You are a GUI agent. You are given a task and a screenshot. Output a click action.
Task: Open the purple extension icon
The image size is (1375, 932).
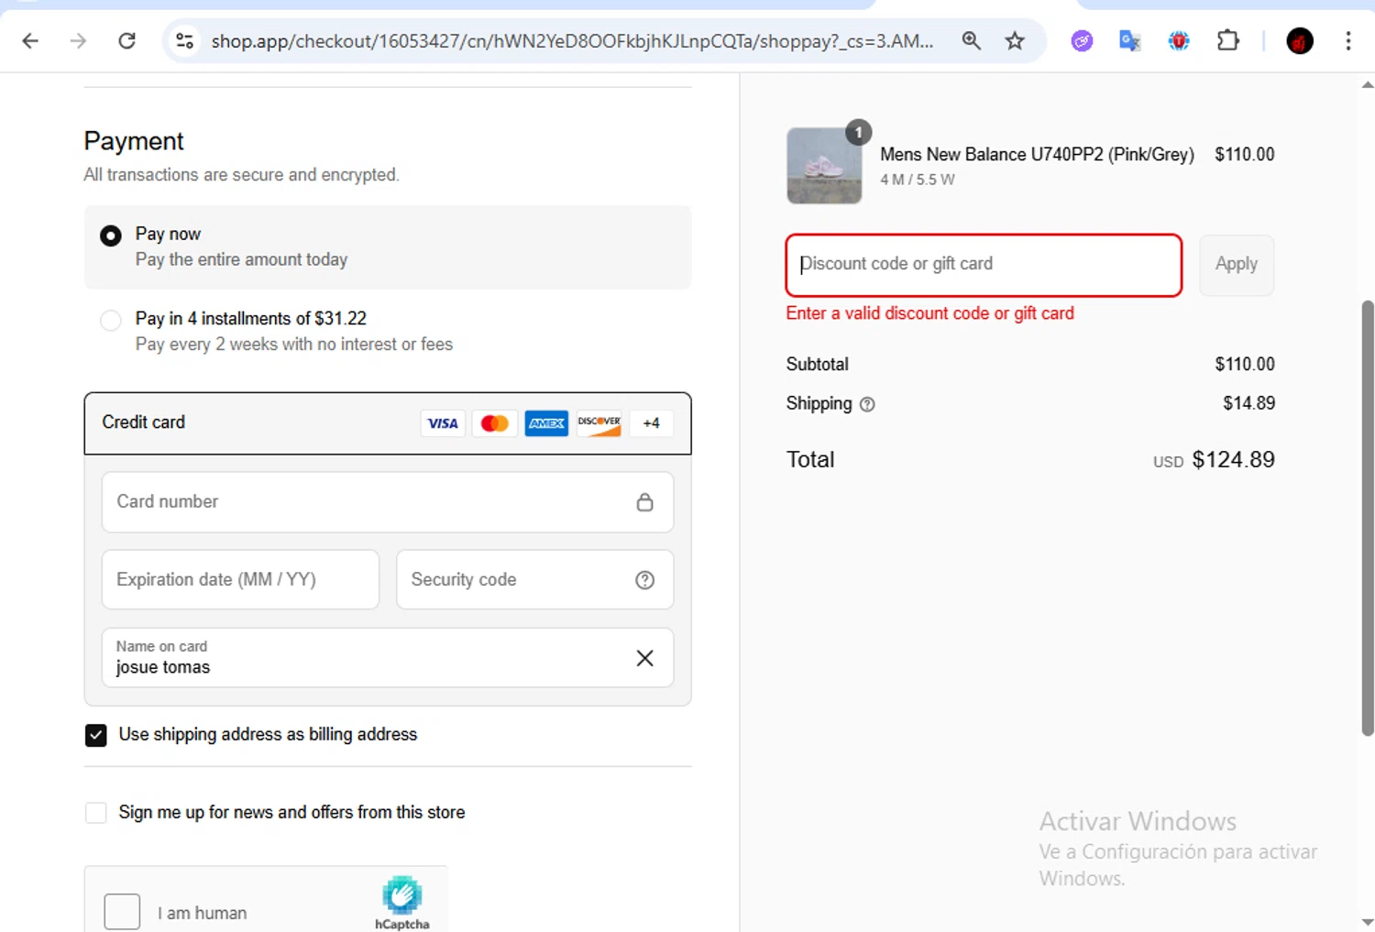1082,40
